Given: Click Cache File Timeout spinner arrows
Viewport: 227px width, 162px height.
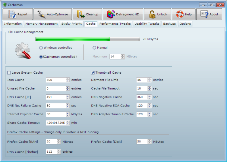Looking at the screenshot, I should coord(150,88).
